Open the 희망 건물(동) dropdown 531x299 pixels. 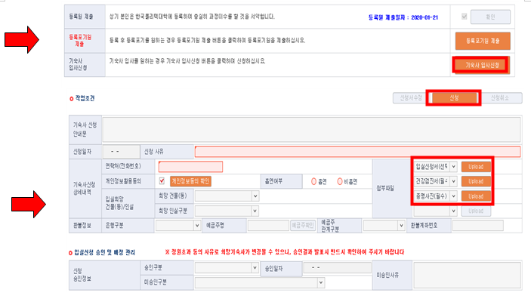coord(227,196)
